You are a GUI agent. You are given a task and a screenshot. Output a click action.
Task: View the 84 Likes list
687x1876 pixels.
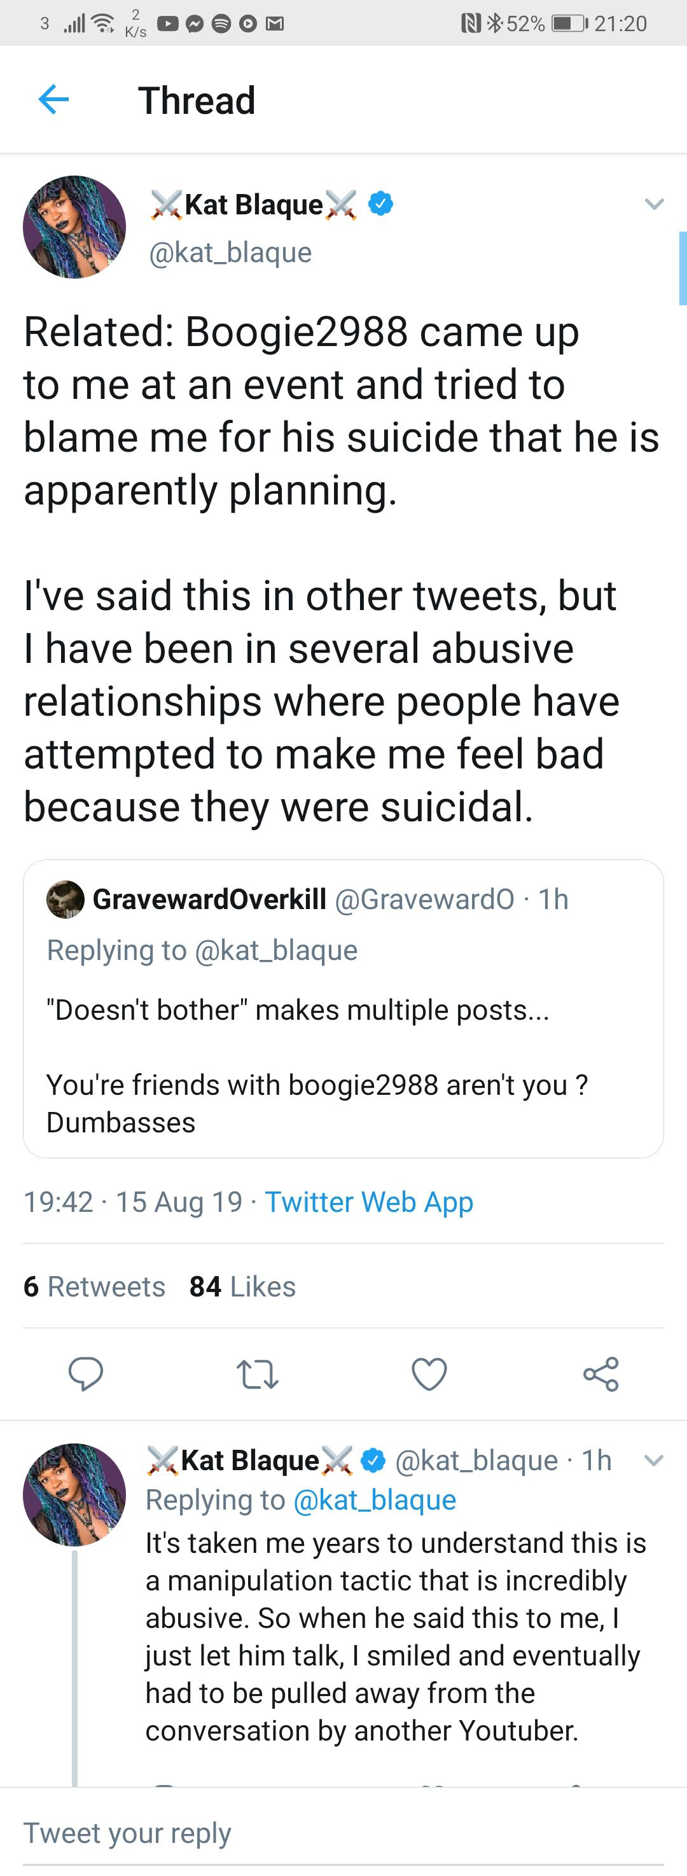pyautogui.click(x=242, y=1286)
